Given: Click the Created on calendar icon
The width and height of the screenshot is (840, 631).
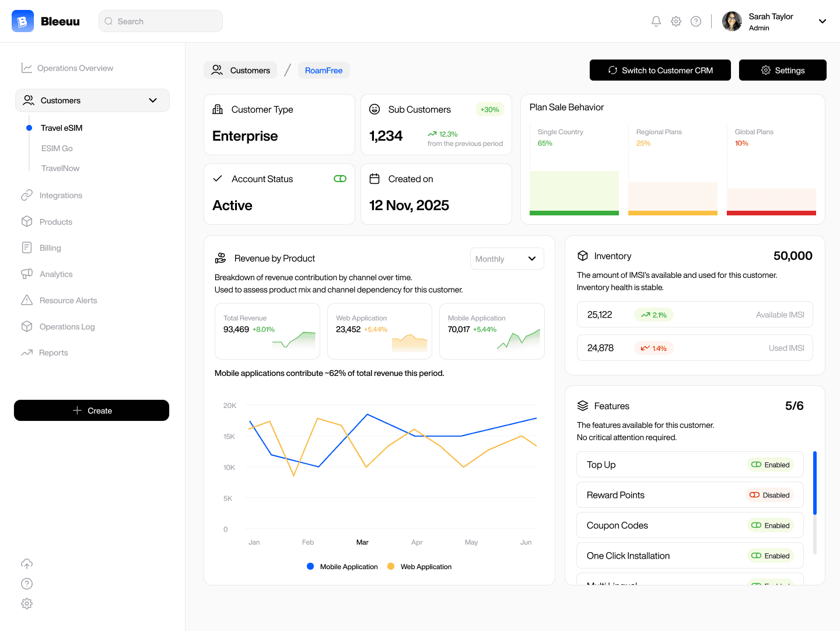Looking at the screenshot, I should (x=374, y=179).
